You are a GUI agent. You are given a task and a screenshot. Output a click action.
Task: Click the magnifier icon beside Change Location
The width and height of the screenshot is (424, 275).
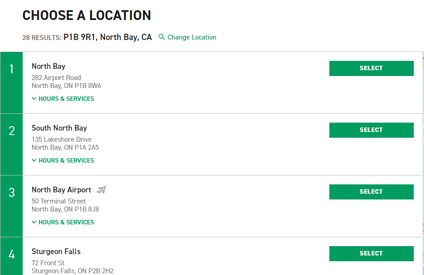click(162, 37)
